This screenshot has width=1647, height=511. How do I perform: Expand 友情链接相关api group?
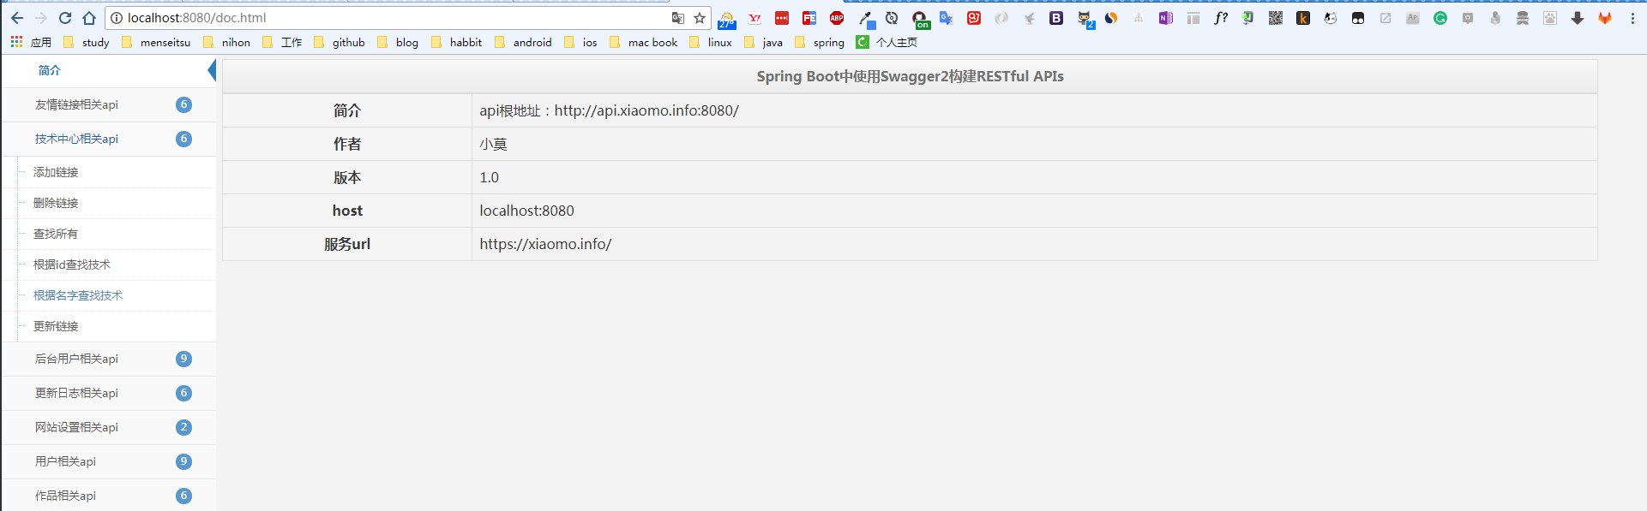point(109,104)
